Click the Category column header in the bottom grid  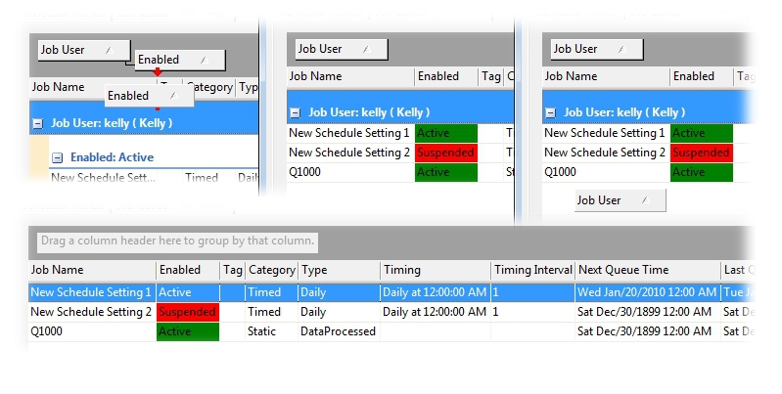click(271, 270)
